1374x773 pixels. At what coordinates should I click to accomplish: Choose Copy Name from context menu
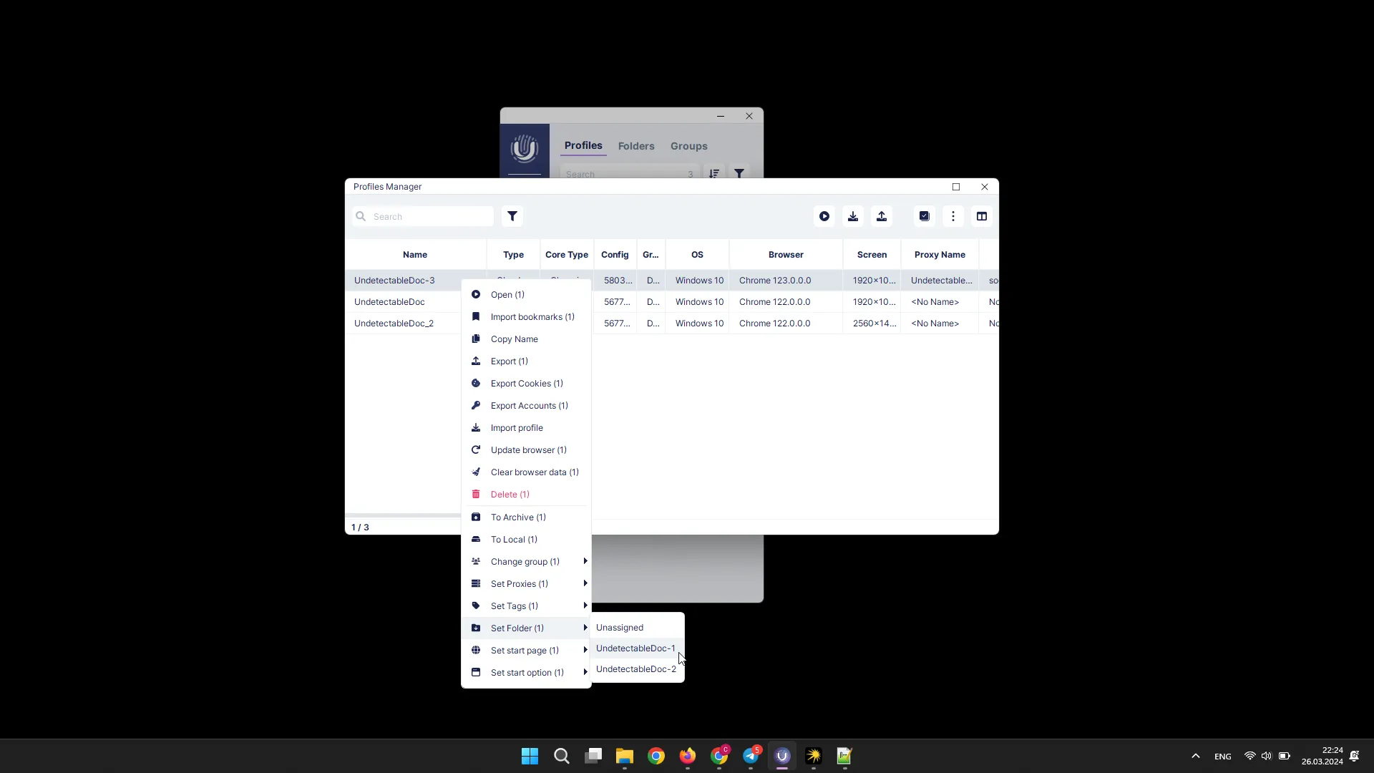(526, 339)
